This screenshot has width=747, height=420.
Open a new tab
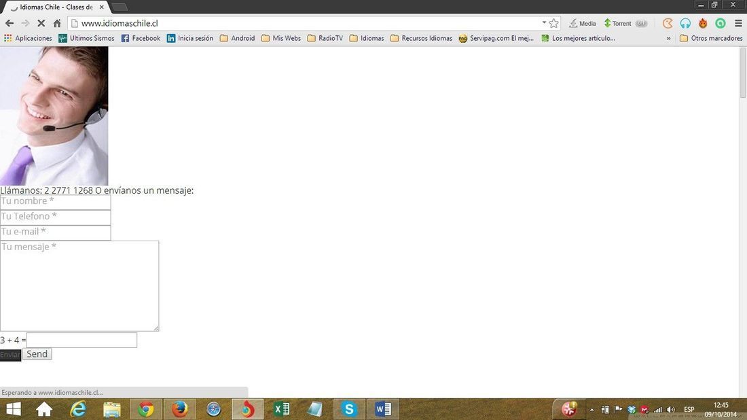tap(119, 7)
